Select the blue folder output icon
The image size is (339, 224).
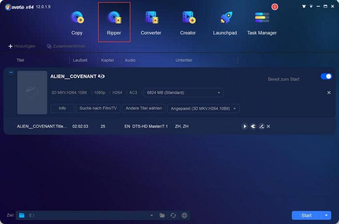click(x=22, y=215)
